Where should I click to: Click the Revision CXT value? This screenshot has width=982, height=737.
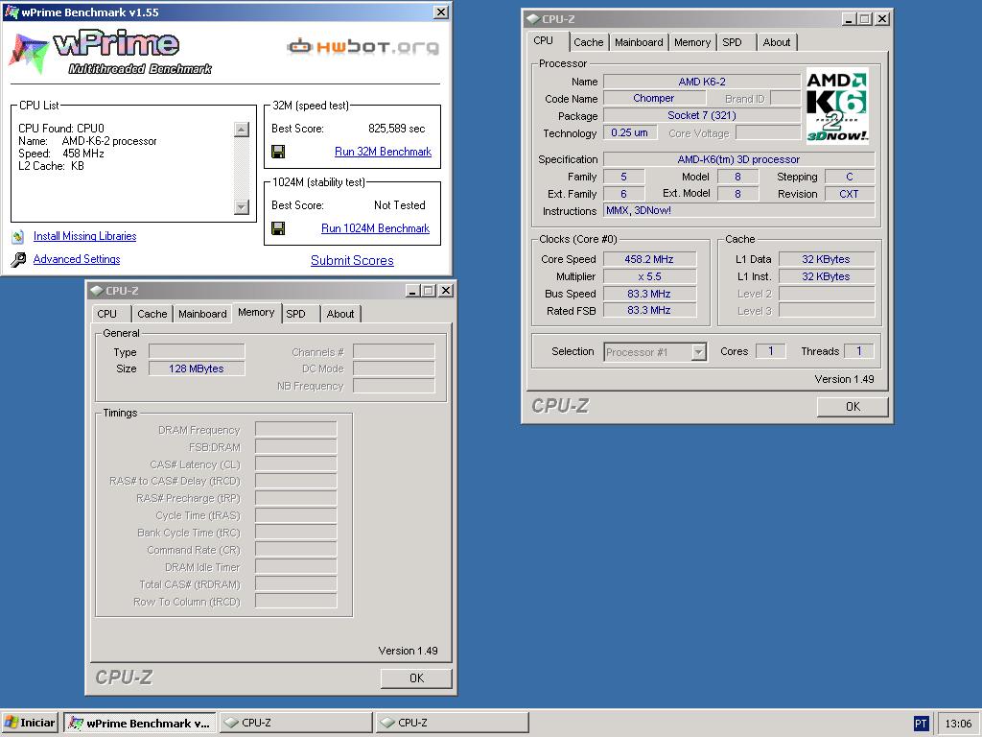point(849,194)
